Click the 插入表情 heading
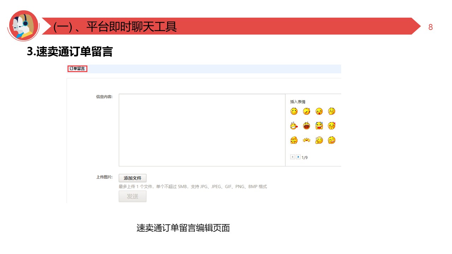The image size is (452, 254). coord(298,102)
